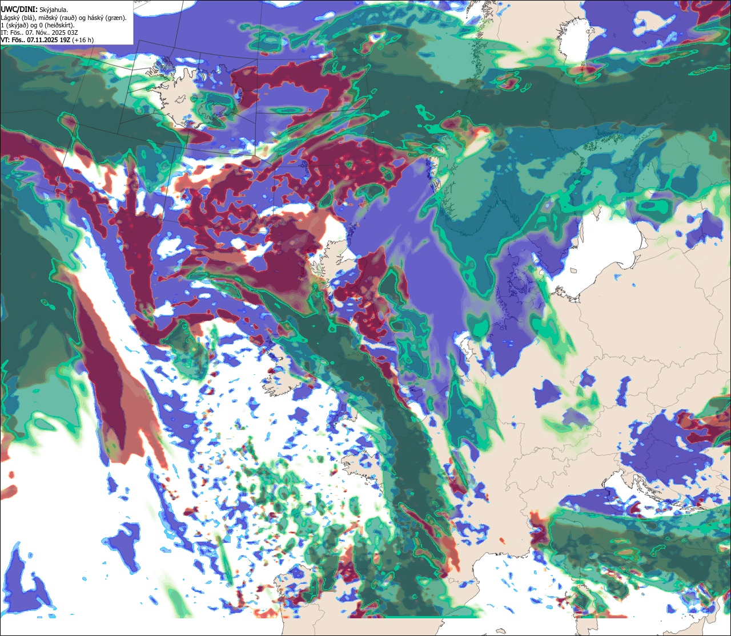
Task: Click the valid time 'VT: Fös.. 07.11.2025 19Z'
Action: [35, 40]
